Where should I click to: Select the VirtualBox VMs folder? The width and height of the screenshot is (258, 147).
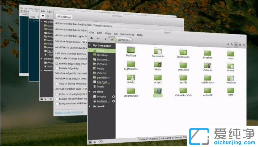[x=183, y=90]
